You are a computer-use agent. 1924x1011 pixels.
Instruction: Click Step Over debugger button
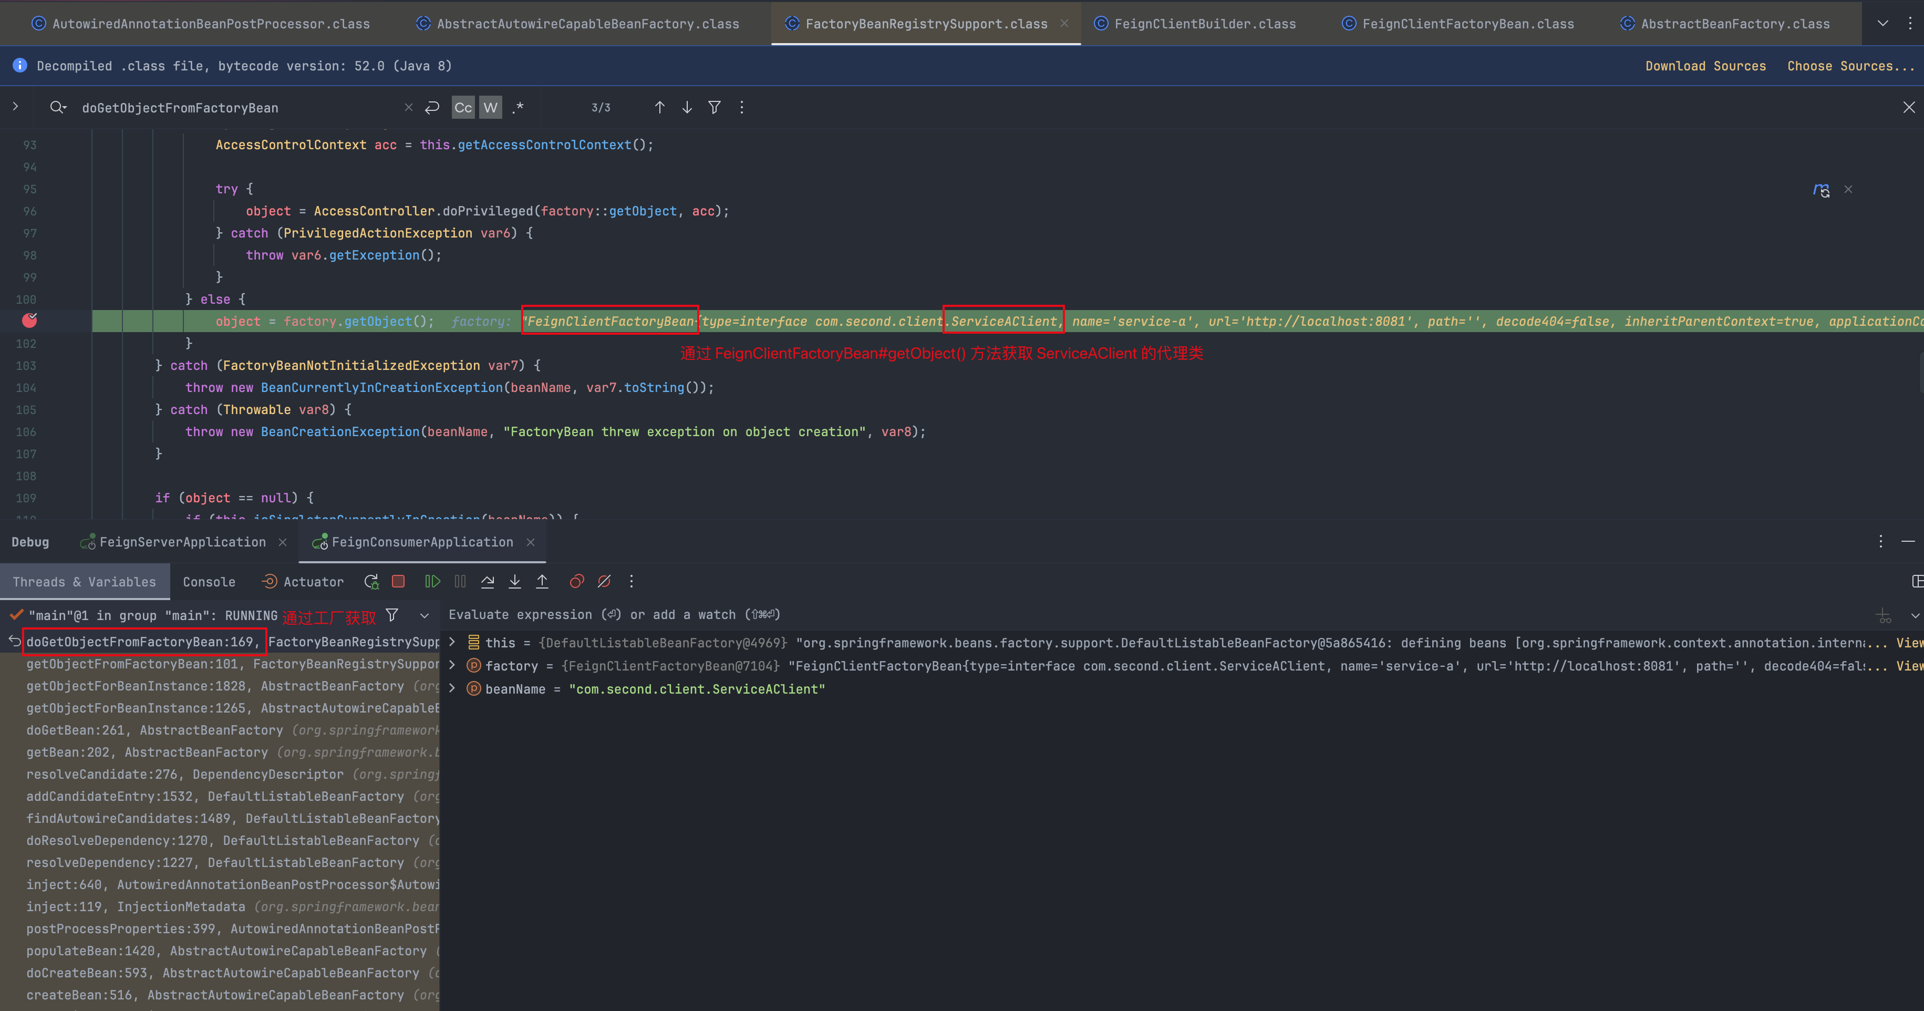click(x=488, y=581)
